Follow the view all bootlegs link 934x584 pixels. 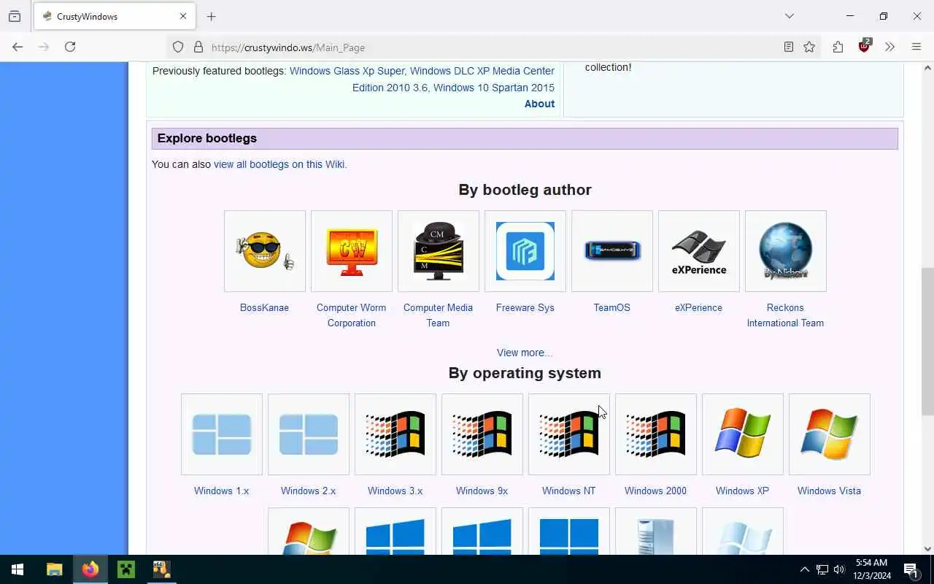pos(279,164)
